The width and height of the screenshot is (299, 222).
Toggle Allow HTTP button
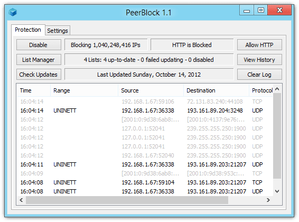(259, 45)
